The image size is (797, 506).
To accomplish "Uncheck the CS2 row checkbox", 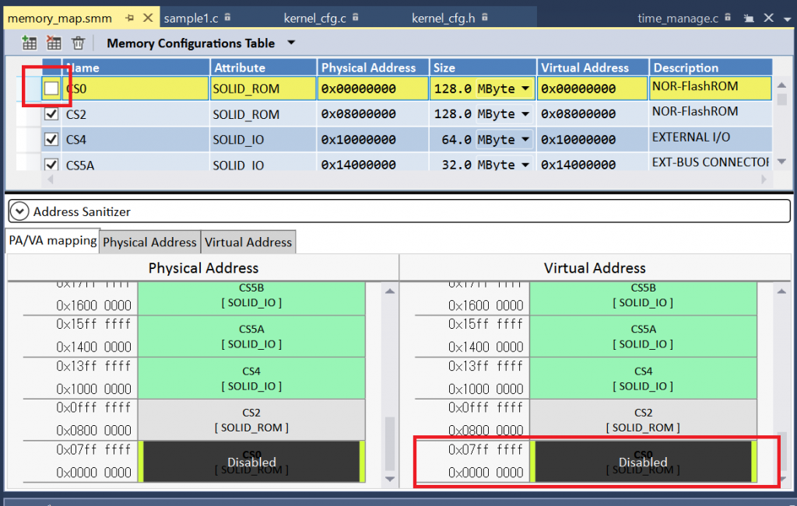I will tap(51, 114).
